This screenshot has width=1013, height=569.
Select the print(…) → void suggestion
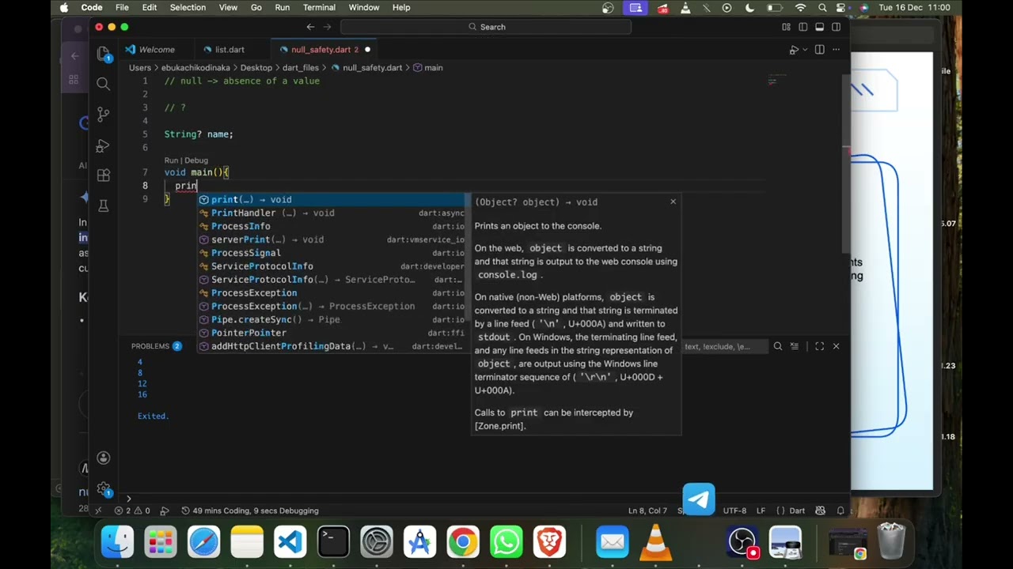tap(332, 200)
